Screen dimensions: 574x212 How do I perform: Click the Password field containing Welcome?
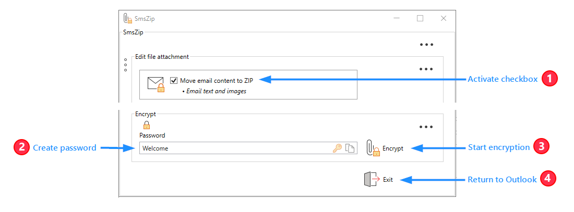pyautogui.click(x=235, y=148)
